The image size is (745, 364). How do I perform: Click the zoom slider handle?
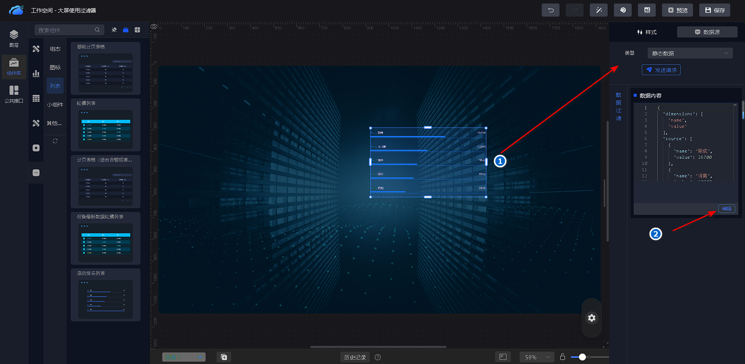coord(582,357)
